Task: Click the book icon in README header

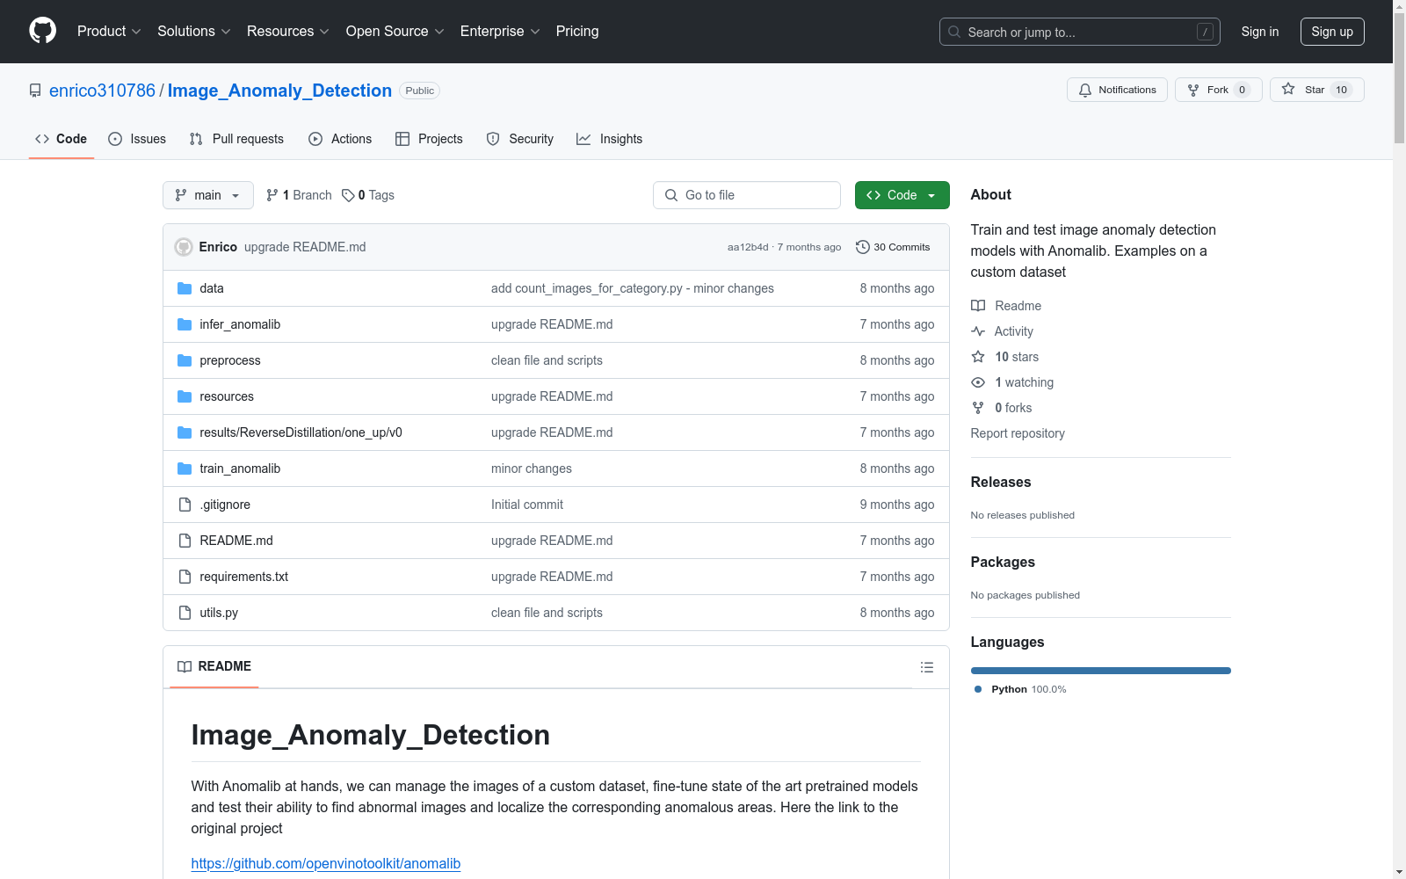Action: 185,667
